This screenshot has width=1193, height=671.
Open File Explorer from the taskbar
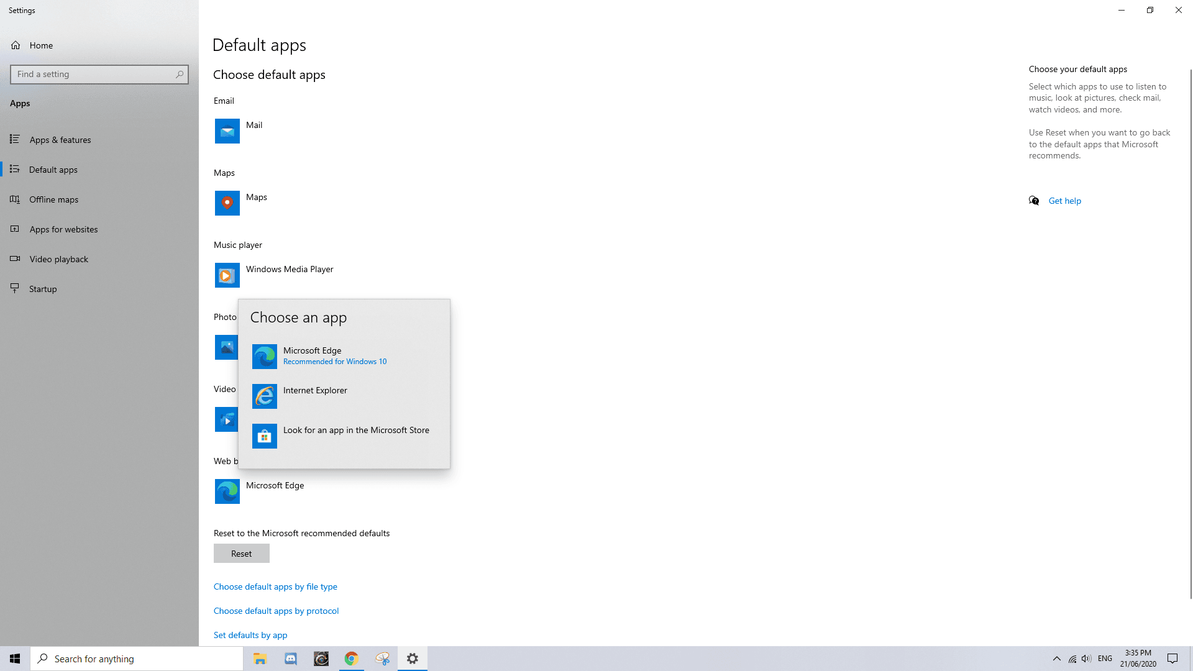(260, 659)
